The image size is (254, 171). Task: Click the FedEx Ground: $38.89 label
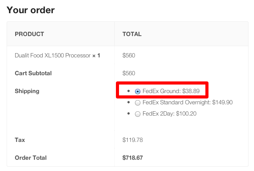(x=171, y=91)
